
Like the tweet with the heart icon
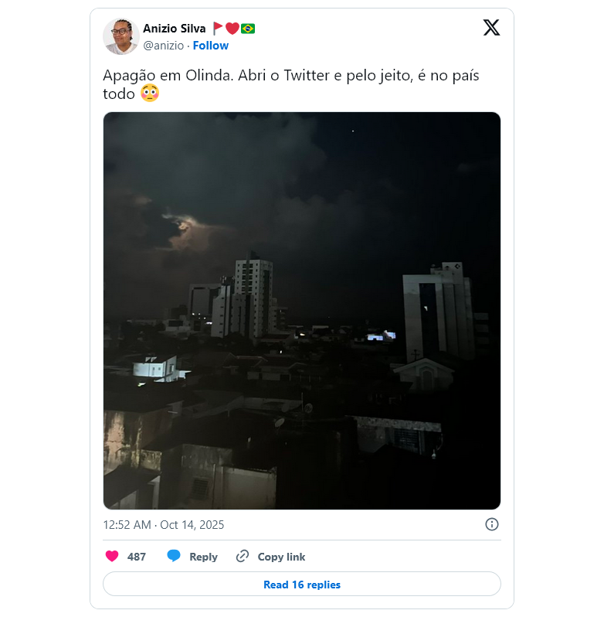[112, 556]
